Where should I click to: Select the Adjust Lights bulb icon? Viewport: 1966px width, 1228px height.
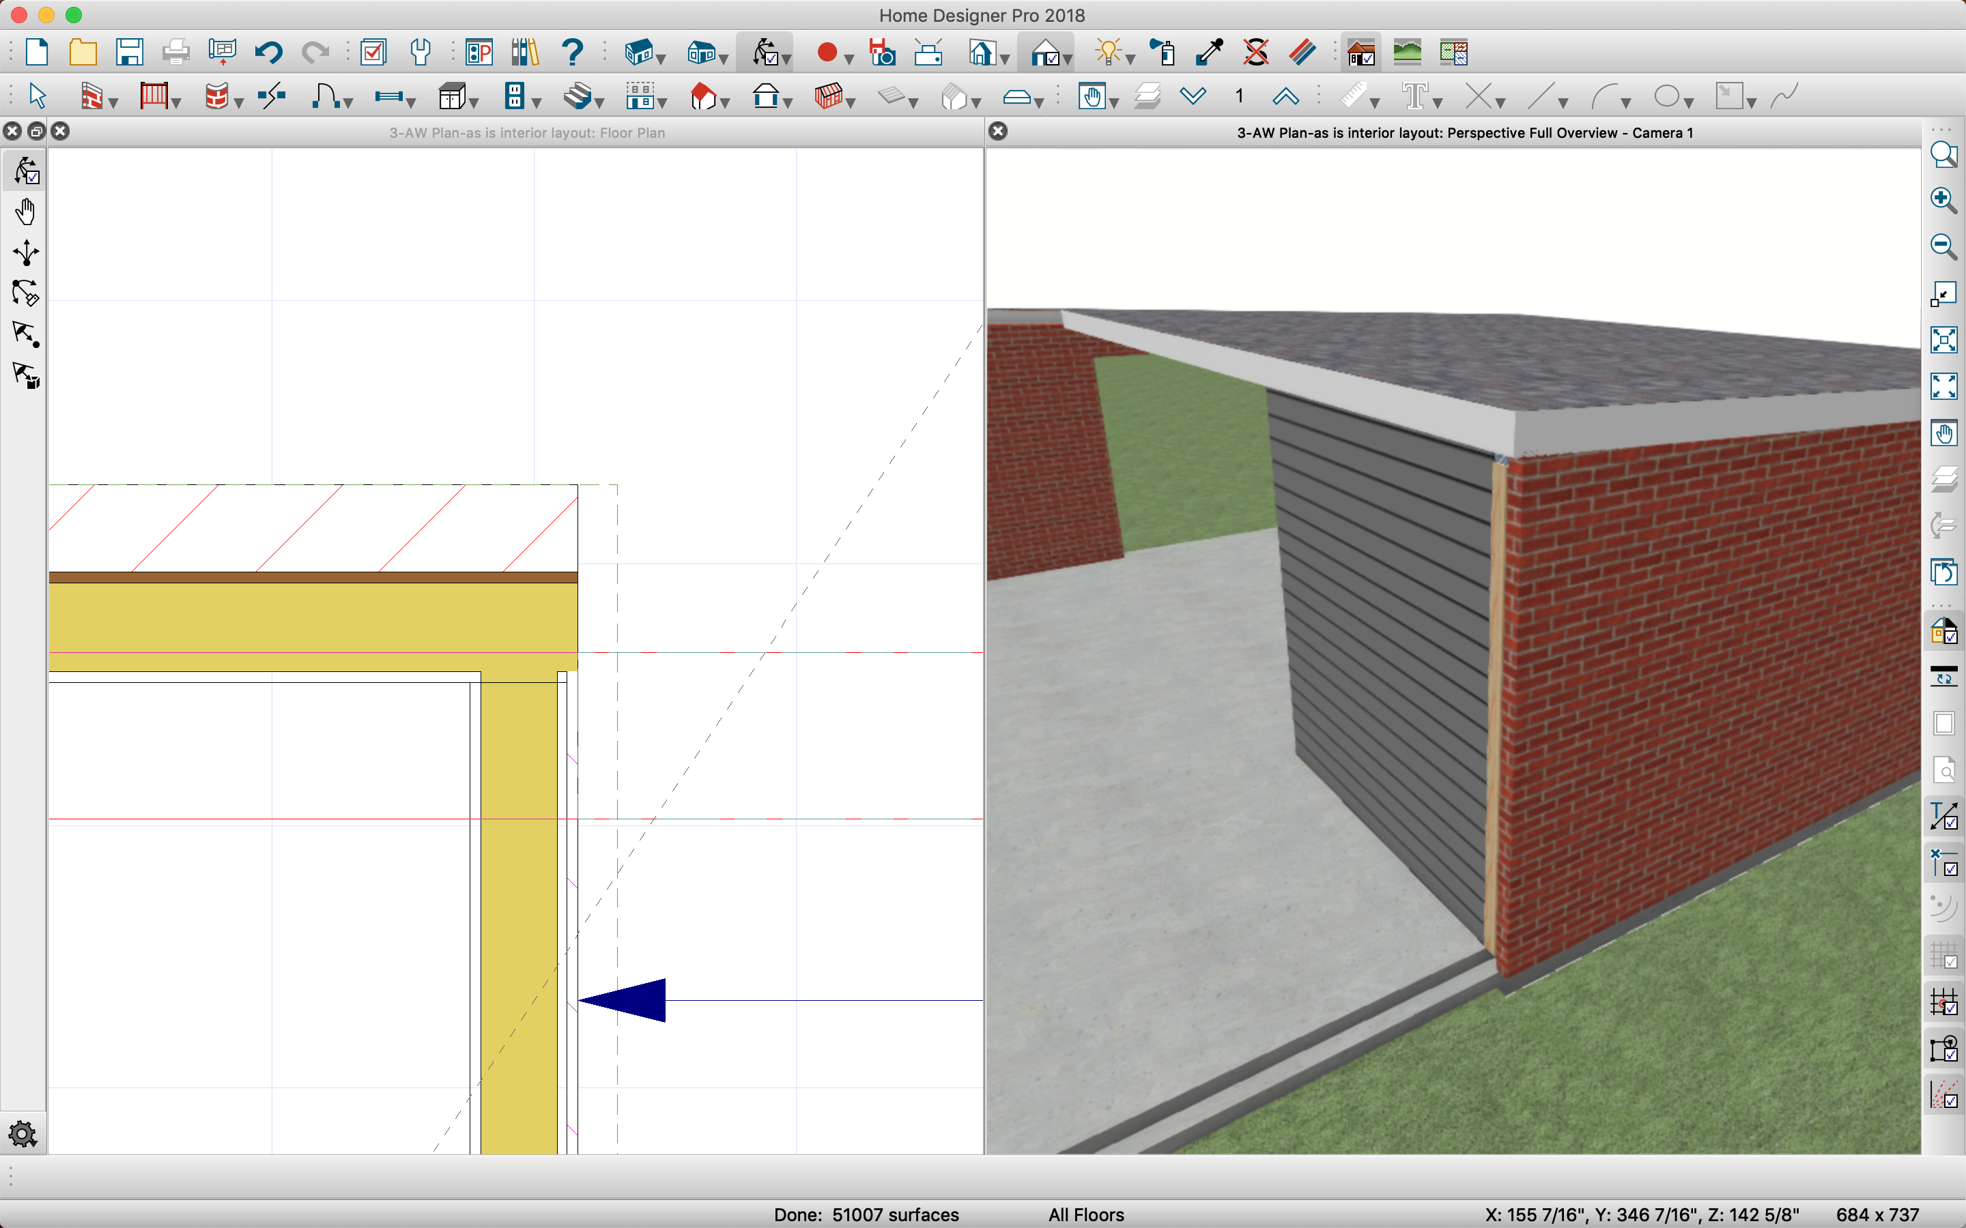pyautogui.click(x=1108, y=53)
